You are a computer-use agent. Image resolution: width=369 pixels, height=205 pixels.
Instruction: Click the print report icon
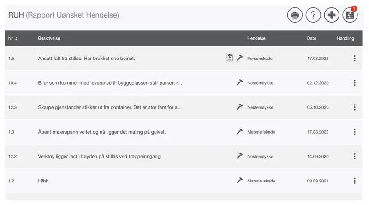coord(295,15)
